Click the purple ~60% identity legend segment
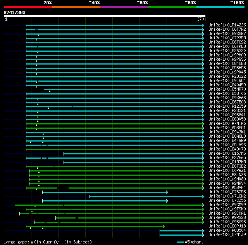Screen dimensions: 248x245 pos(124,7)
